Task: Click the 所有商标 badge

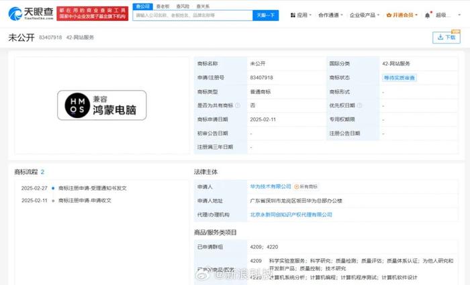Action: [305, 186]
